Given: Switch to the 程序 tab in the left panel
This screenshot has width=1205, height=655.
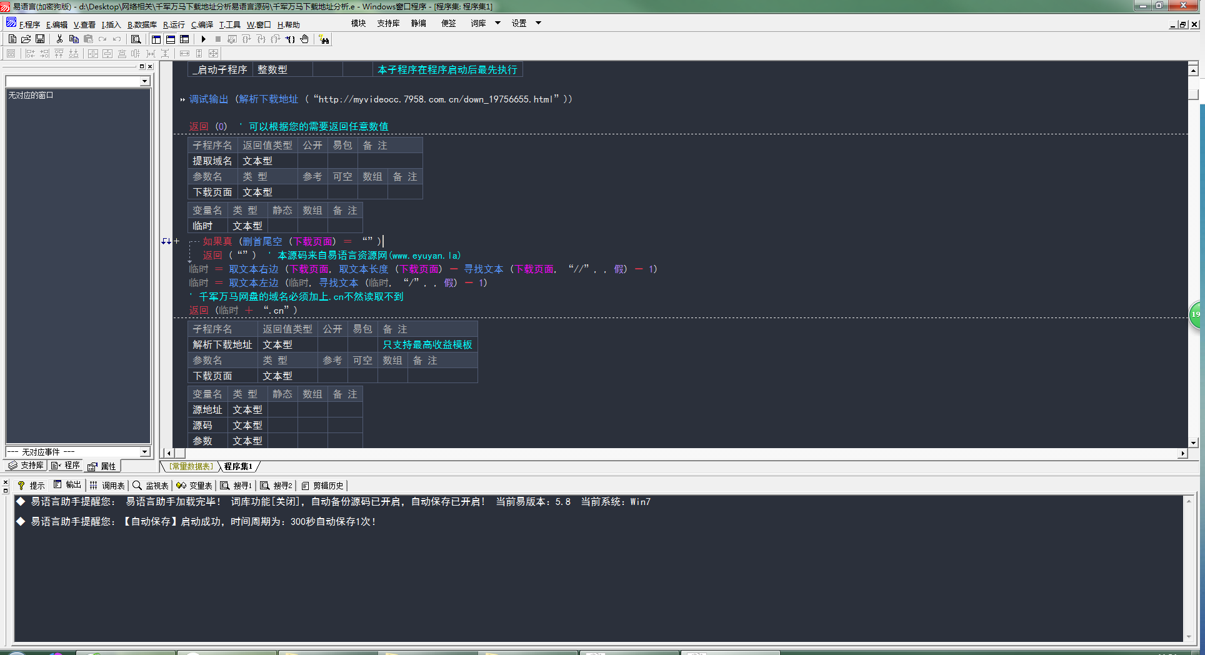Looking at the screenshot, I should [66, 466].
